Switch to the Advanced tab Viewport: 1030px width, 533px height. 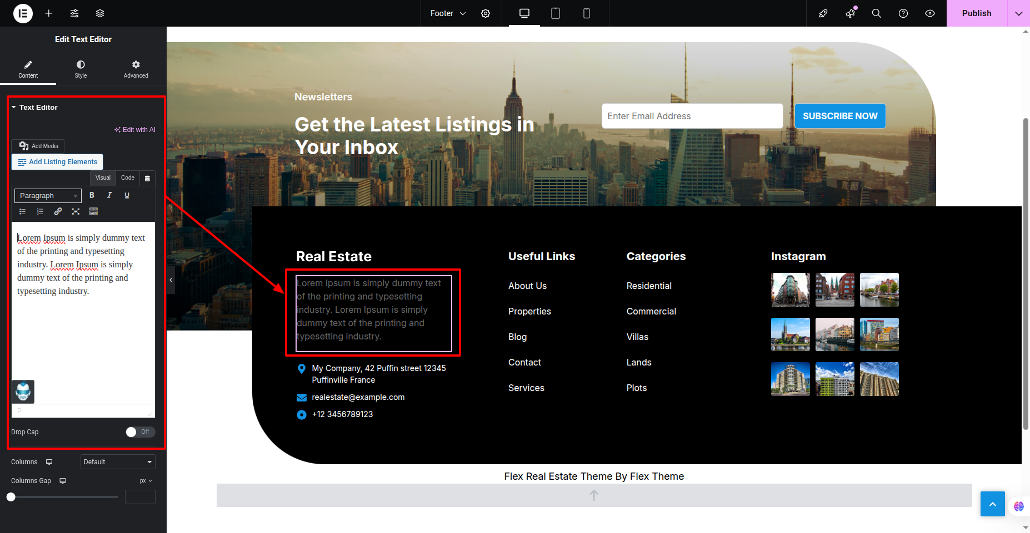(136, 69)
